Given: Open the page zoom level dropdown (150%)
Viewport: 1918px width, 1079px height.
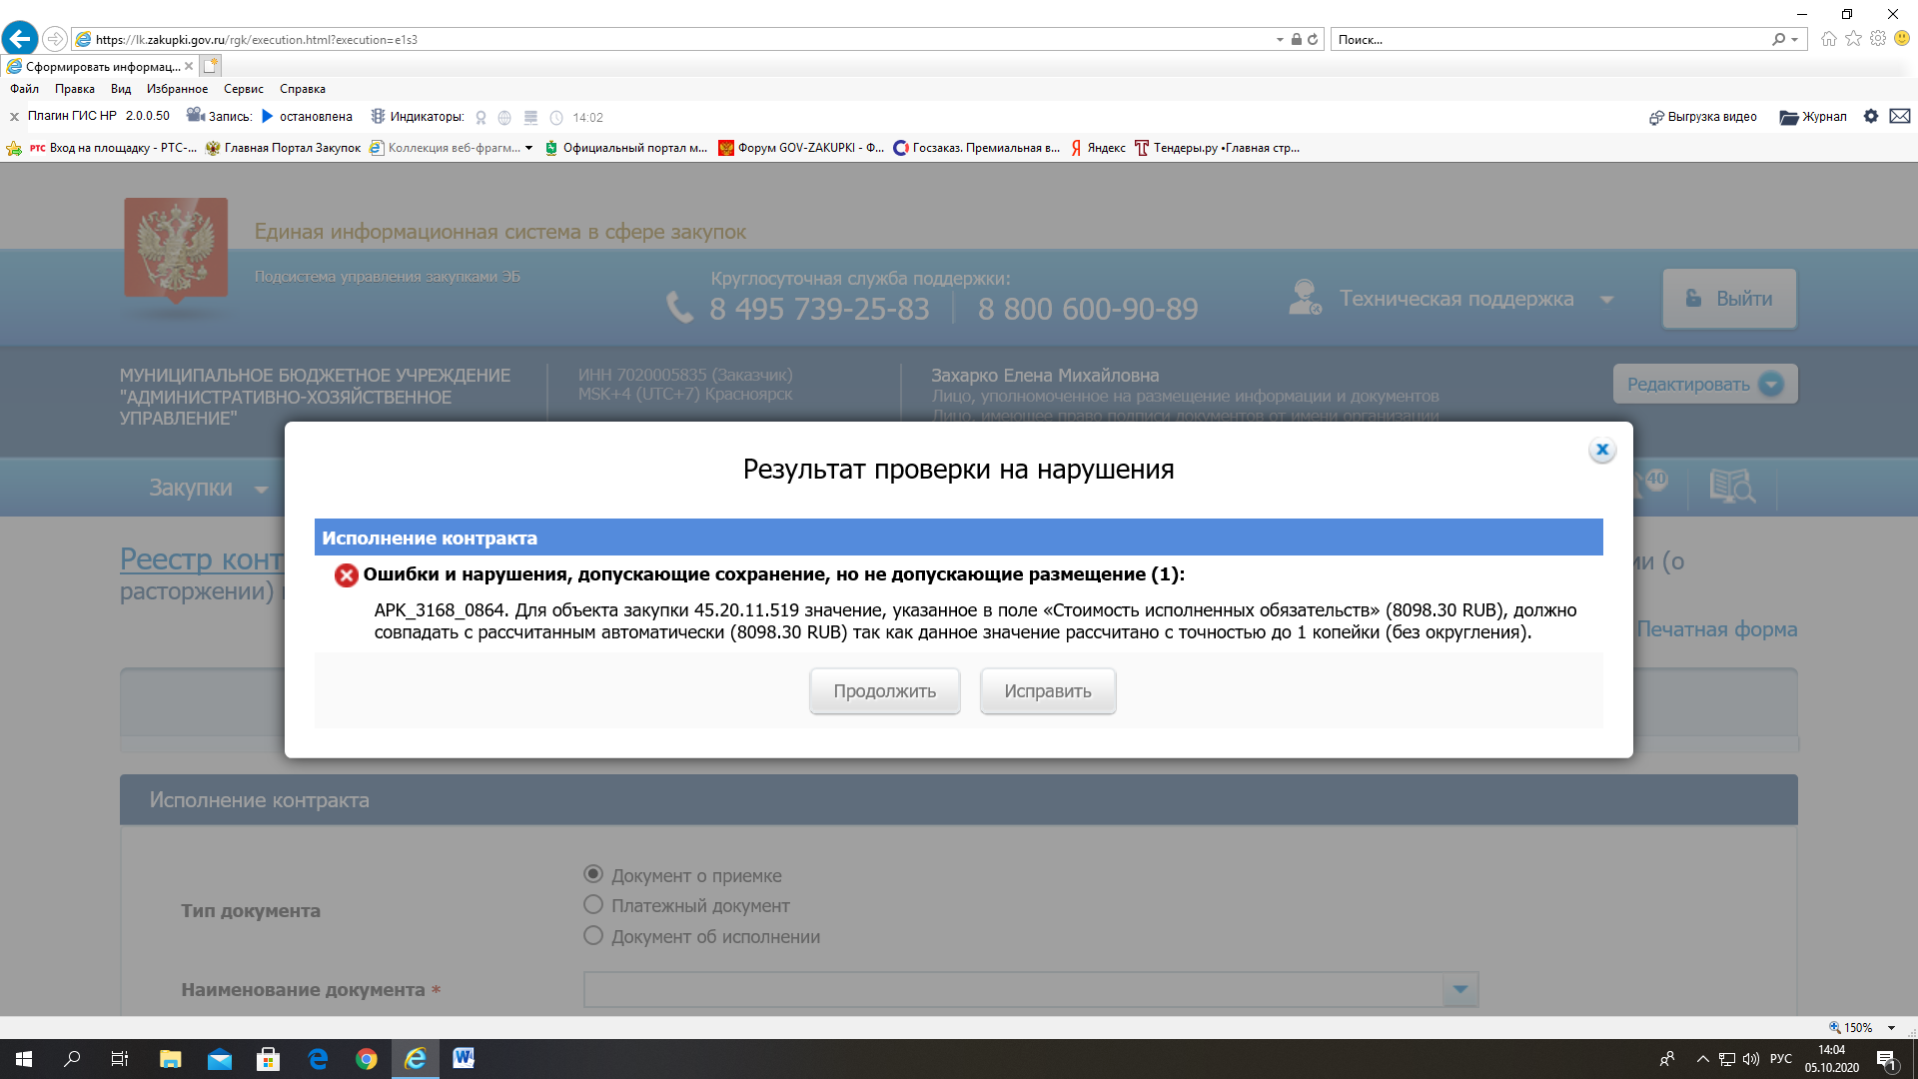Looking at the screenshot, I should coord(1890,1027).
